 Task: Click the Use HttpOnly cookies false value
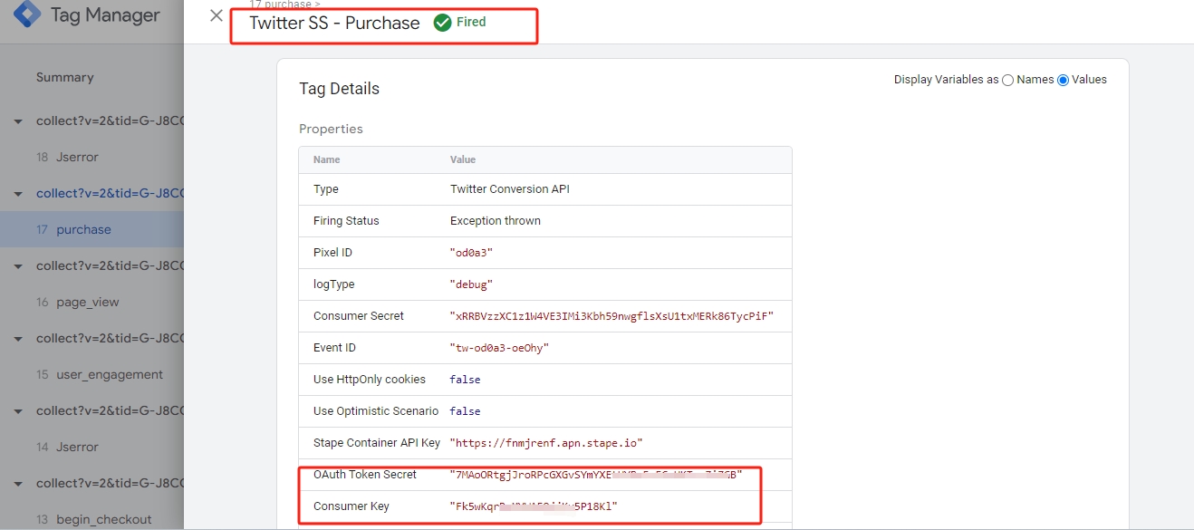click(465, 380)
